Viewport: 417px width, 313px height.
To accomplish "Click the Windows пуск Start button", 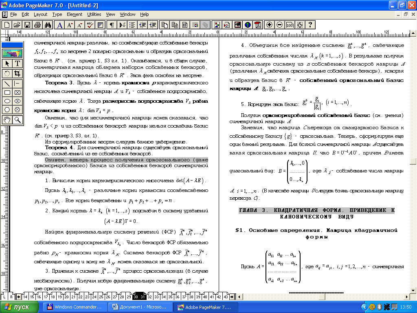I will 19,307.
